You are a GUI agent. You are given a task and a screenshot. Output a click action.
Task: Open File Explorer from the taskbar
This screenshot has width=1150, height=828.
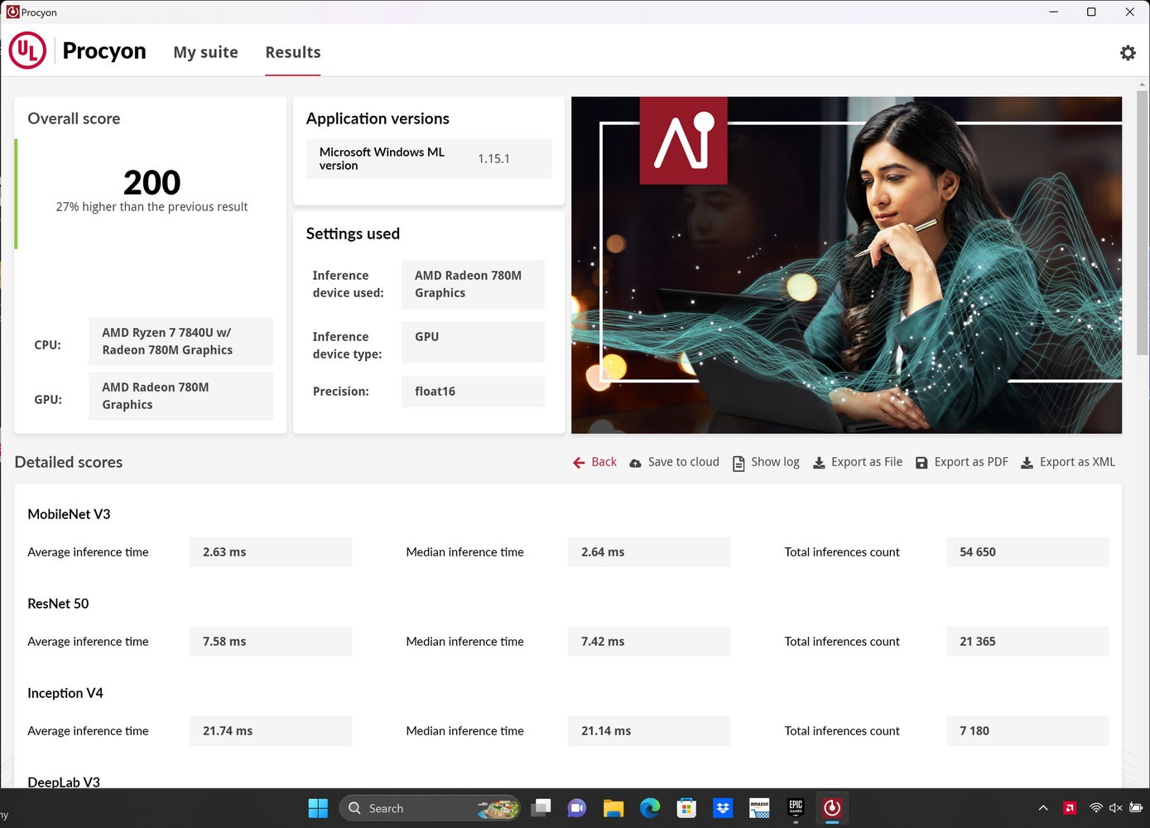(613, 808)
